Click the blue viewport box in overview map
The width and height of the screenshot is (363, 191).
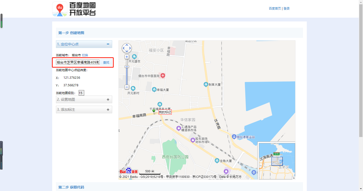(x=277, y=161)
